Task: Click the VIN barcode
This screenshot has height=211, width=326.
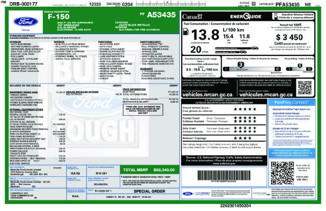Action: click(x=224, y=175)
